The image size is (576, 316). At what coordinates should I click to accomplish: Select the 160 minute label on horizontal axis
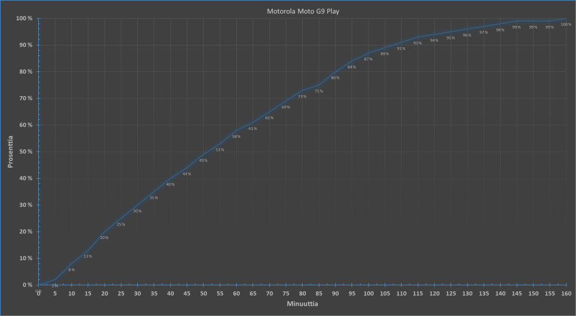566,294
